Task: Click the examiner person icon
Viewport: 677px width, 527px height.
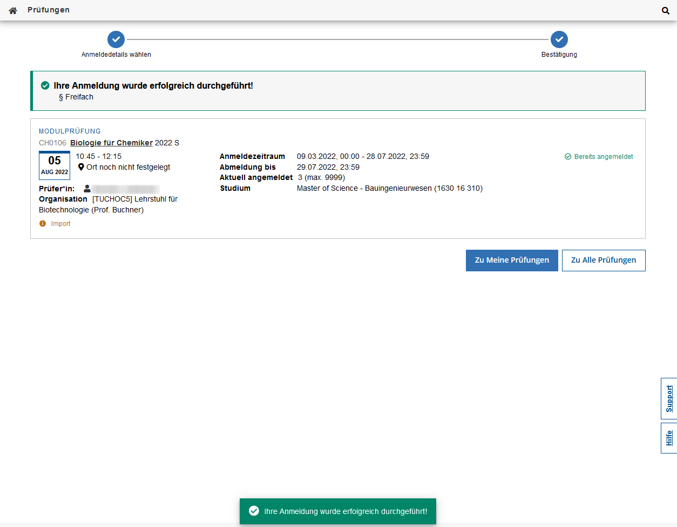Action: click(x=87, y=189)
